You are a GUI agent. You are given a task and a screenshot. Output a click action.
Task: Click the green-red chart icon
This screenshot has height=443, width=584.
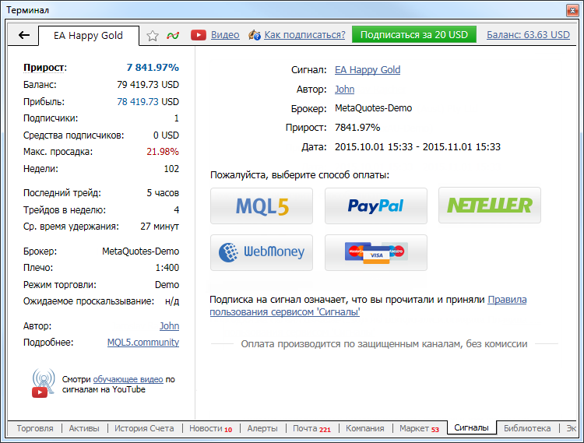coord(174,35)
